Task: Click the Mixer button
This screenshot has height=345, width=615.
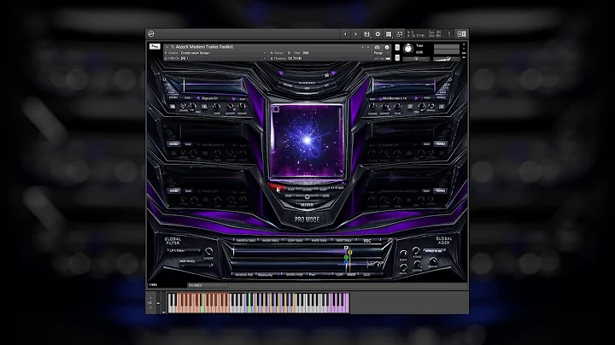Action: 307,205
